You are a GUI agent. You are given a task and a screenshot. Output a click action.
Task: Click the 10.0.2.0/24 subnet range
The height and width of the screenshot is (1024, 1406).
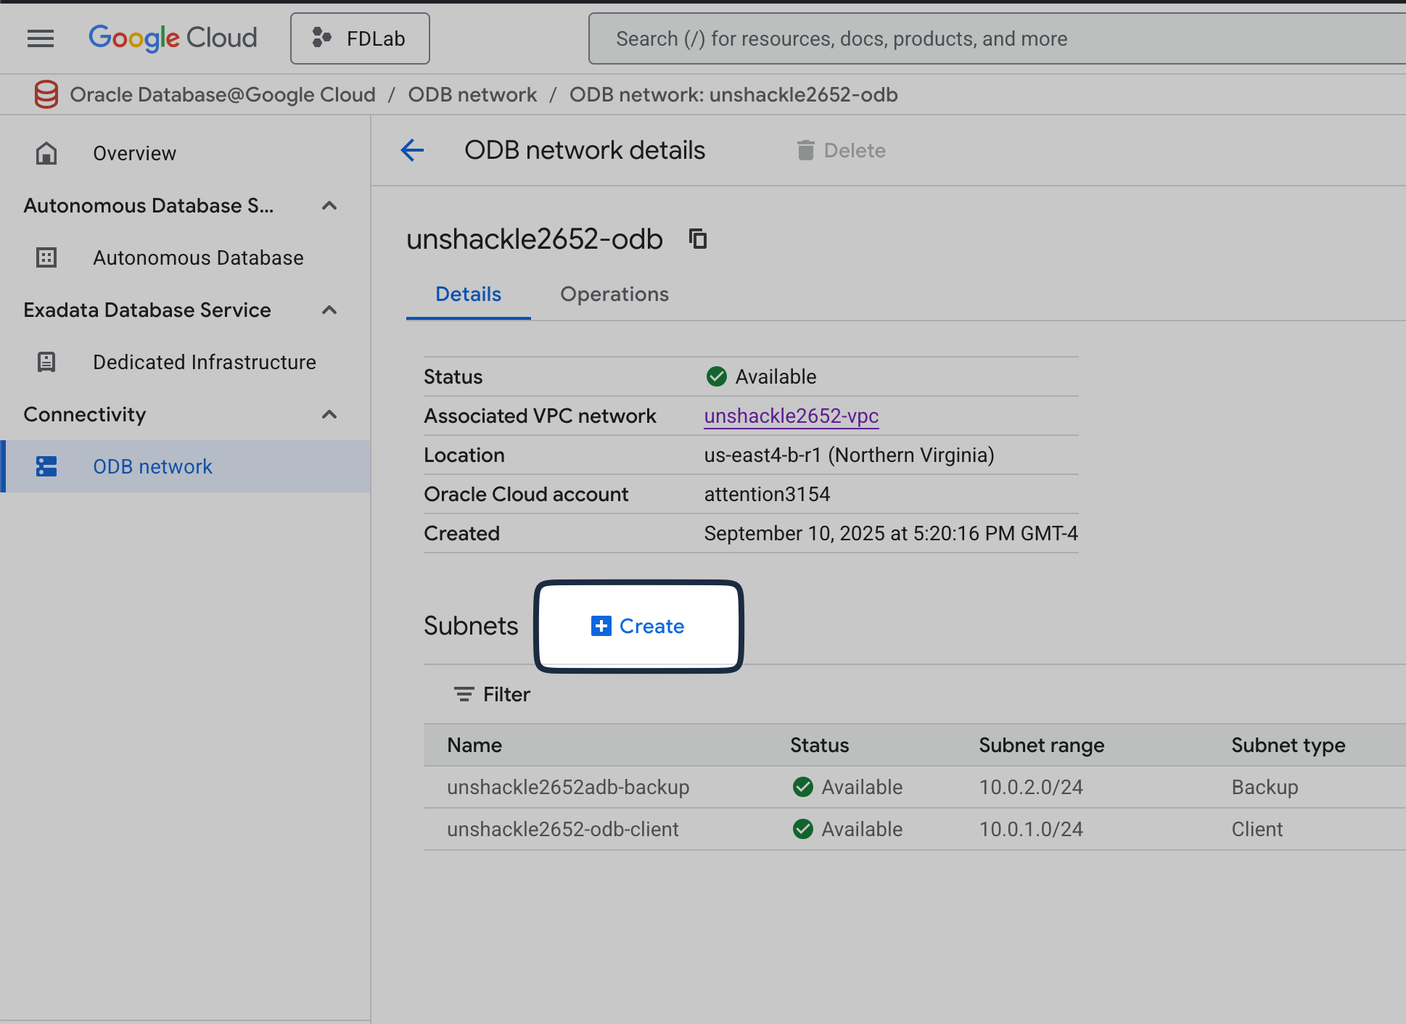point(1031,787)
